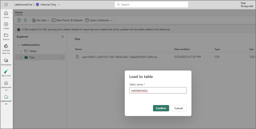256x129 pixels.
Task: Click the part-00021 CSV file name
Action: [x=120, y=57]
